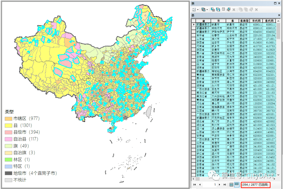The image size is (283, 189).
Task: Click the table's vertical scrollbar down arrow
Action: [x=278, y=175]
